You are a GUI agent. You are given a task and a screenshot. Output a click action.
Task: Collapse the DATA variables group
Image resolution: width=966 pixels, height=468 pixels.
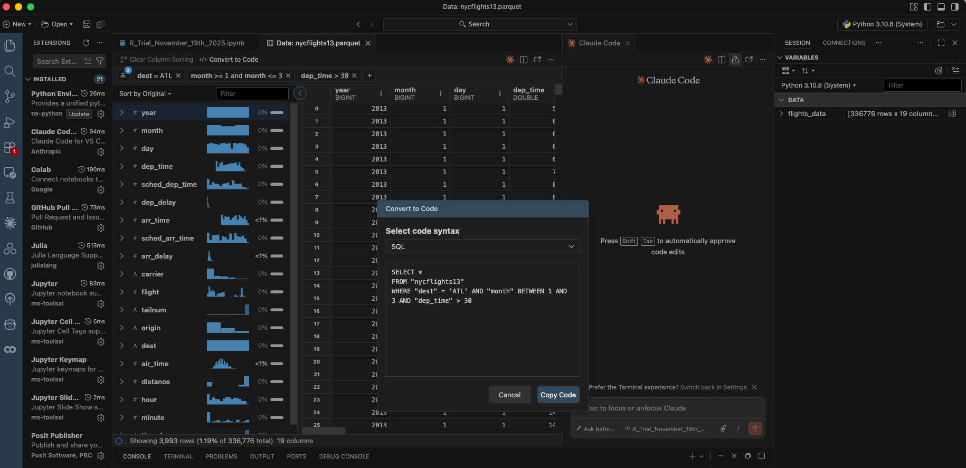(x=781, y=100)
